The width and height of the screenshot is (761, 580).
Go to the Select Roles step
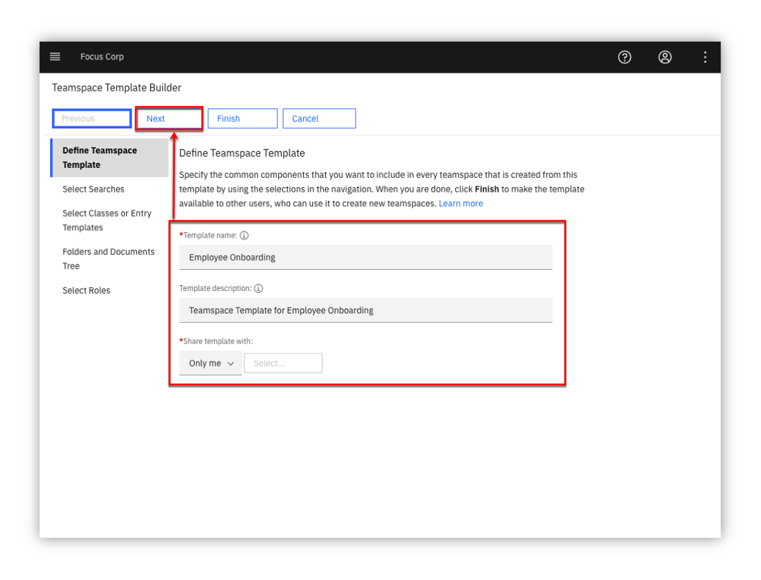tap(87, 290)
